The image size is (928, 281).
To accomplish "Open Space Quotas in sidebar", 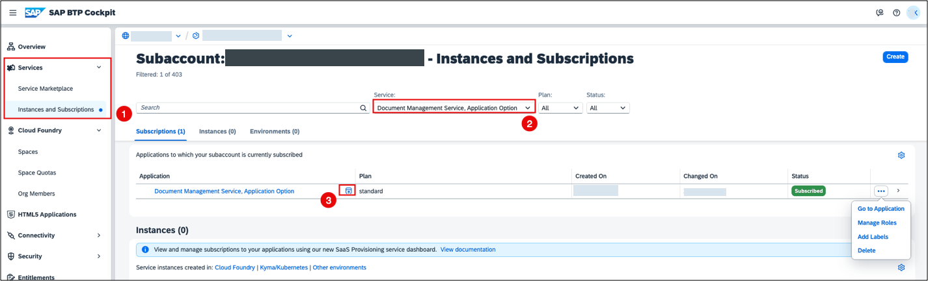I will pyautogui.click(x=37, y=173).
